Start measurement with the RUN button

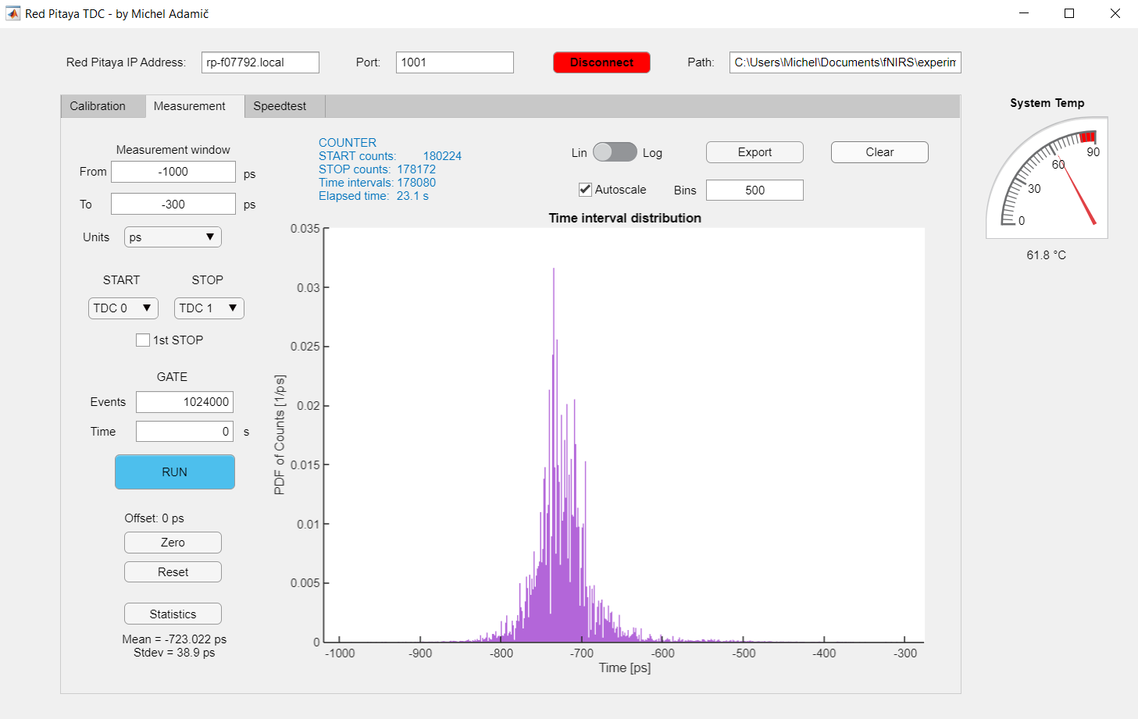click(175, 472)
